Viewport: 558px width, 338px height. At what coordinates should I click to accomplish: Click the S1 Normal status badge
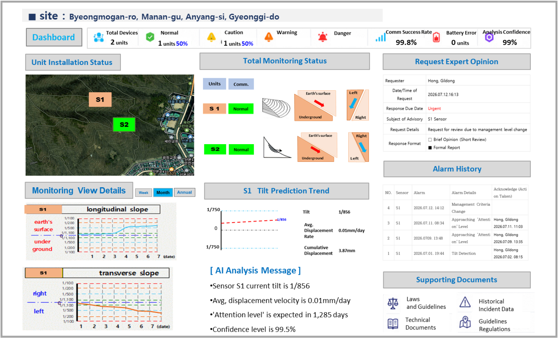point(241,109)
